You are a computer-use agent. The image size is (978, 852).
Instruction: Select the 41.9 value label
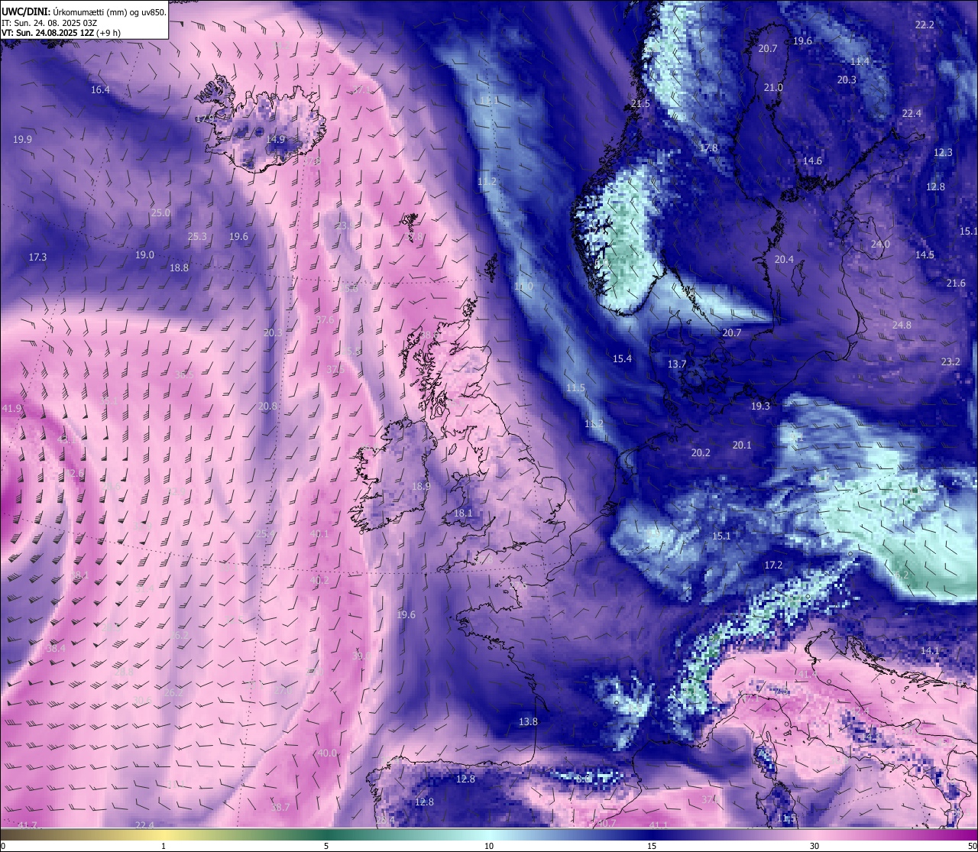click(11, 410)
